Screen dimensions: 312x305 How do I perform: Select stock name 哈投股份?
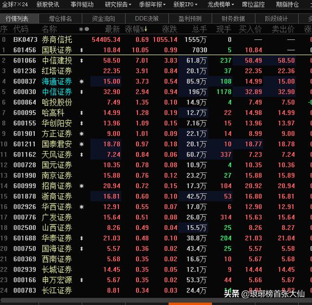point(57,102)
